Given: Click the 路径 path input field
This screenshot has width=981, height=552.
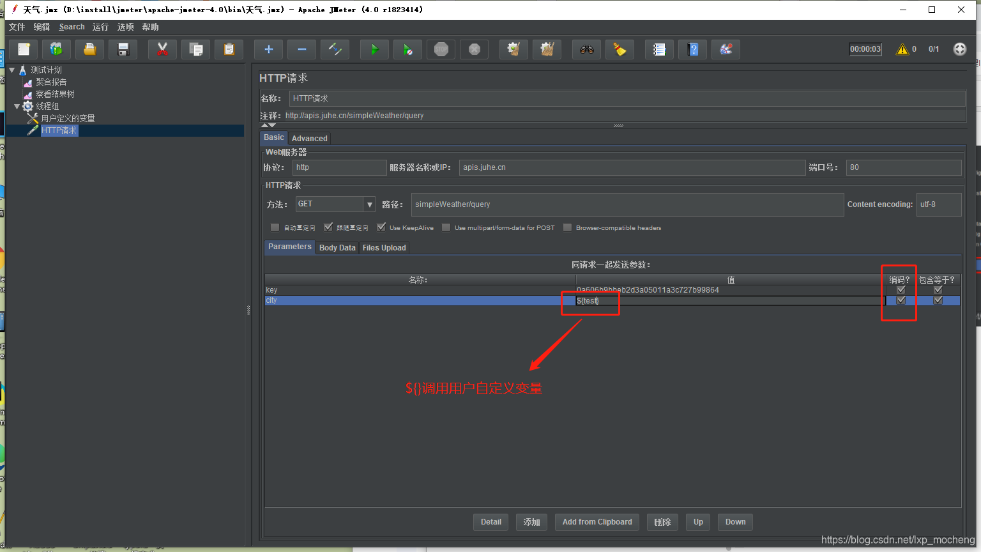Looking at the screenshot, I should 627,204.
